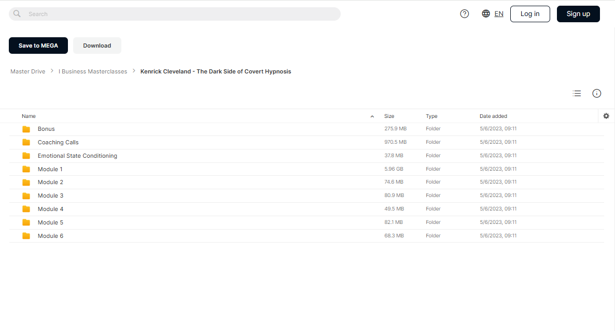This screenshot has width=615, height=331.
Task: Switch to list view layout icon
Action: coord(577,93)
